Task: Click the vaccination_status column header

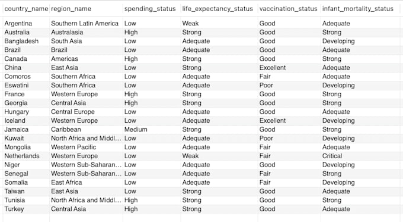Action: tap(289, 9)
